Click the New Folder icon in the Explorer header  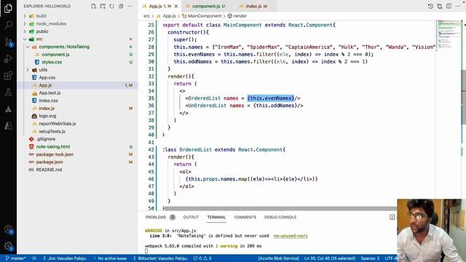coord(103,6)
